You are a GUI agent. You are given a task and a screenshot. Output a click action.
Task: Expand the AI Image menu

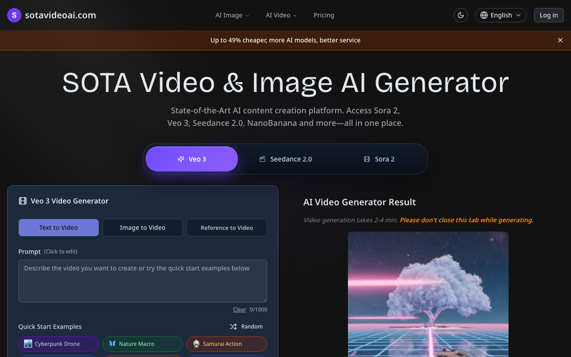pyautogui.click(x=232, y=15)
